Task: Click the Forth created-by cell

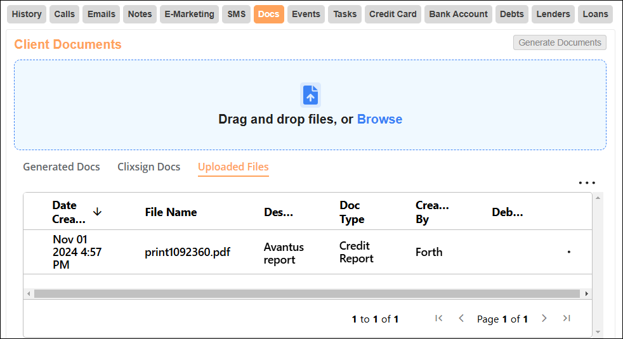Action: pos(429,252)
